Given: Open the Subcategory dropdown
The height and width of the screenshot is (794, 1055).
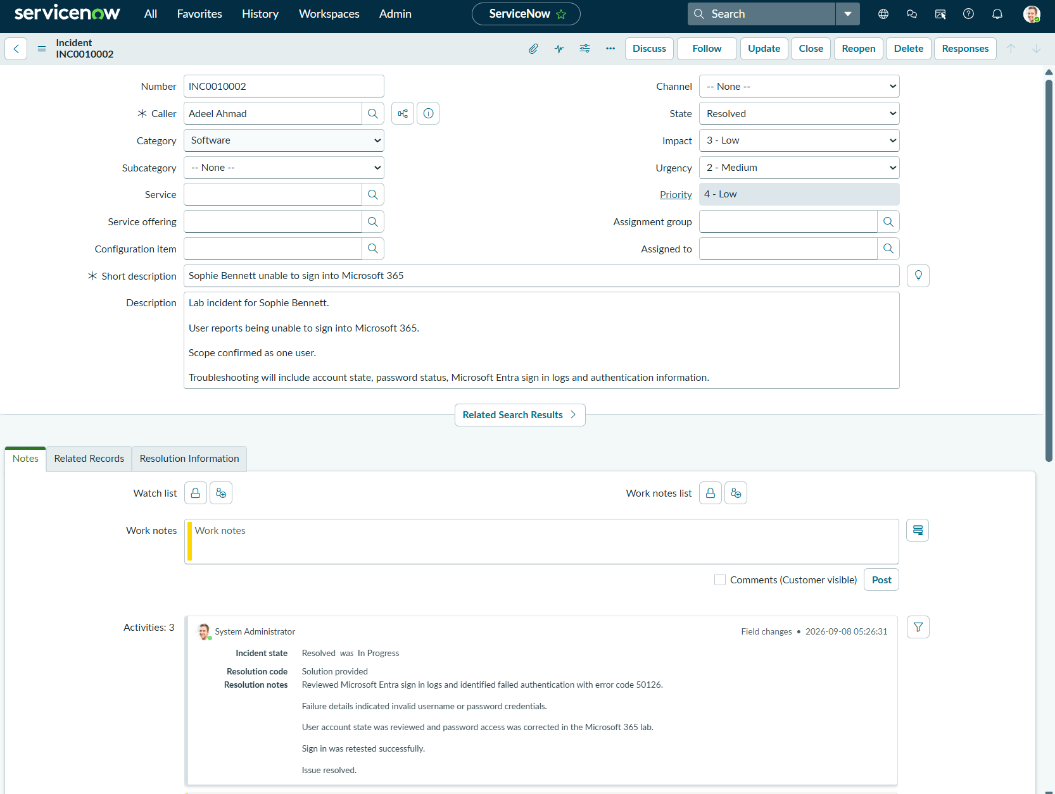Looking at the screenshot, I should pyautogui.click(x=284, y=168).
